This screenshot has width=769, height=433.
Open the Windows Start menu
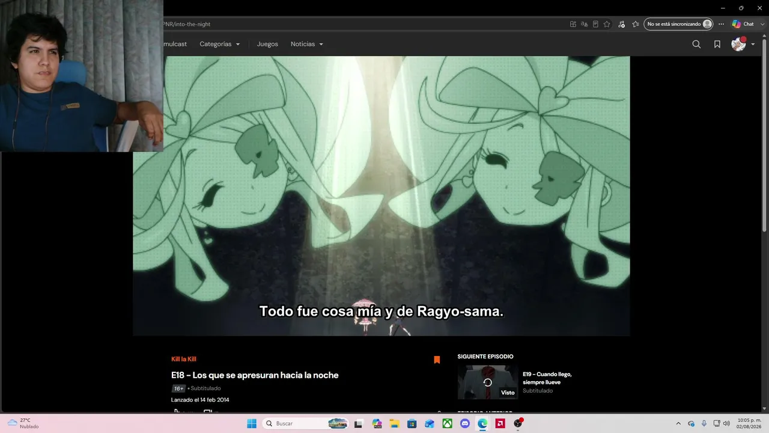click(x=252, y=423)
